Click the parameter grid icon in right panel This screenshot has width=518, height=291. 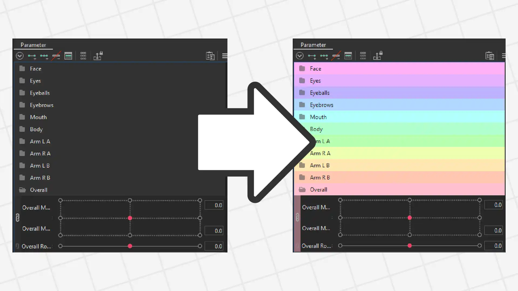[363, 56]
